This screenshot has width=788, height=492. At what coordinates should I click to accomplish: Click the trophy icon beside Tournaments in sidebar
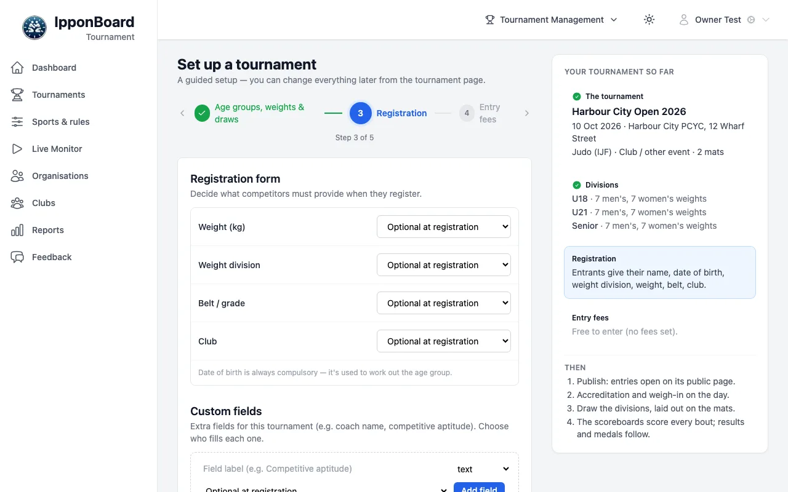coord(17,95)
